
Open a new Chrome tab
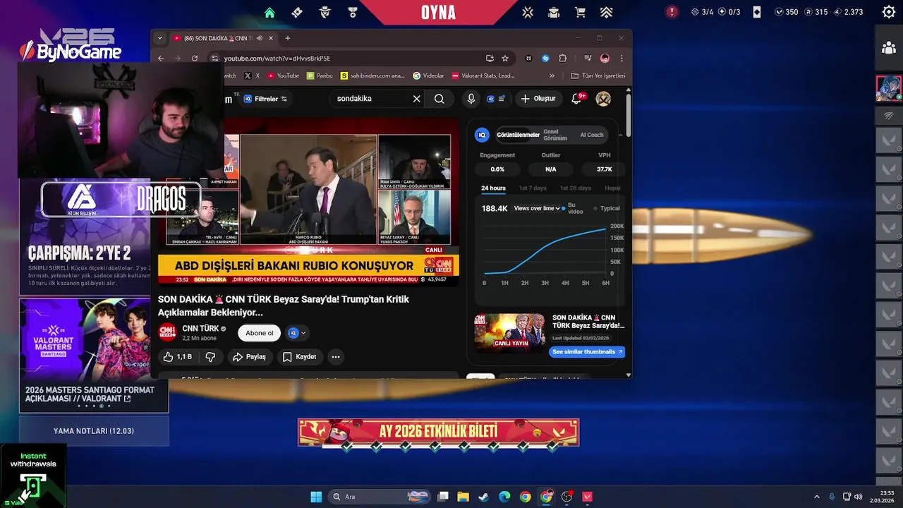(x=287, y=38)
